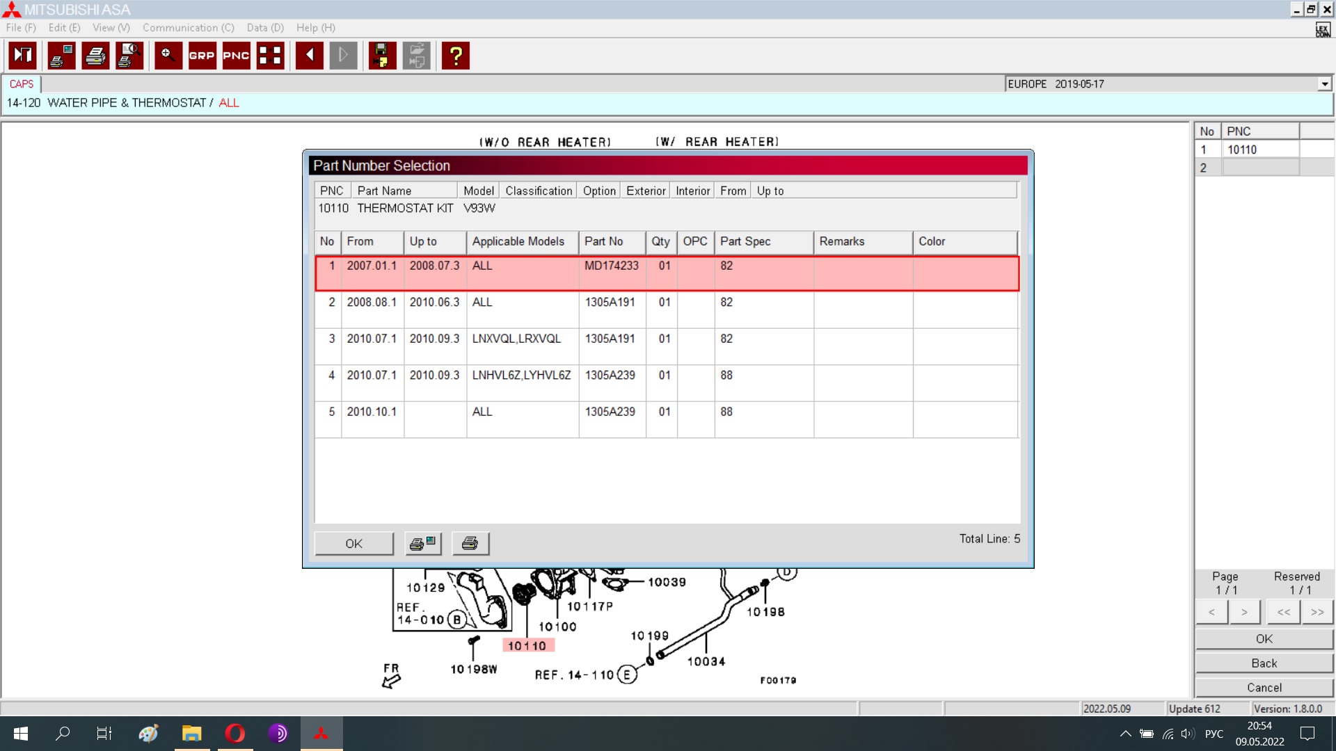Click the PNC toolbar button

pyautogui.click(x=236, y=56)
